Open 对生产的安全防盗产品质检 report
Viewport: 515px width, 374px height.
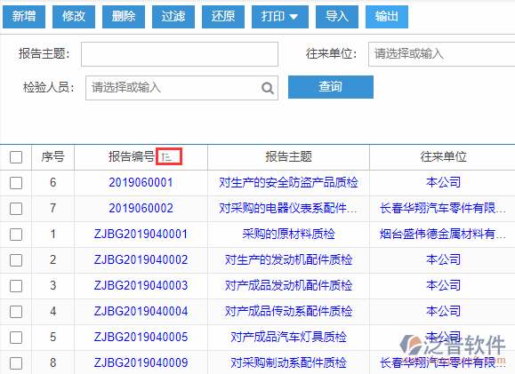point(289,182)
